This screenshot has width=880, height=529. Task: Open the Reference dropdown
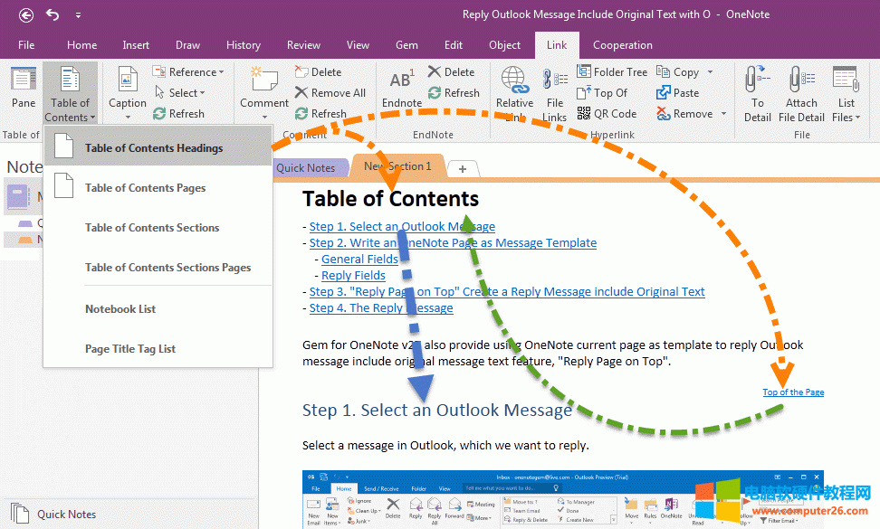[185, 72]
